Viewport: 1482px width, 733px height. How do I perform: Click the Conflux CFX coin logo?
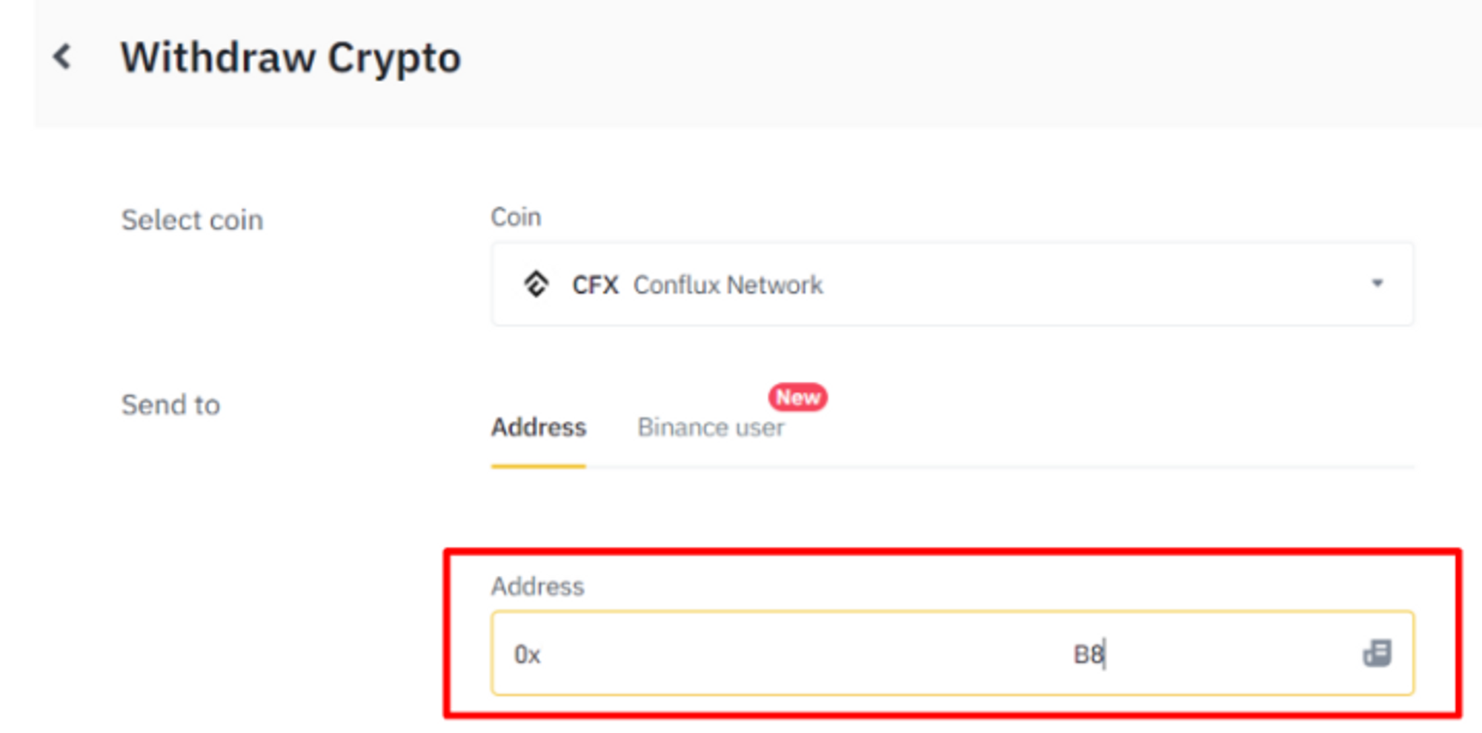pos(536,284)
